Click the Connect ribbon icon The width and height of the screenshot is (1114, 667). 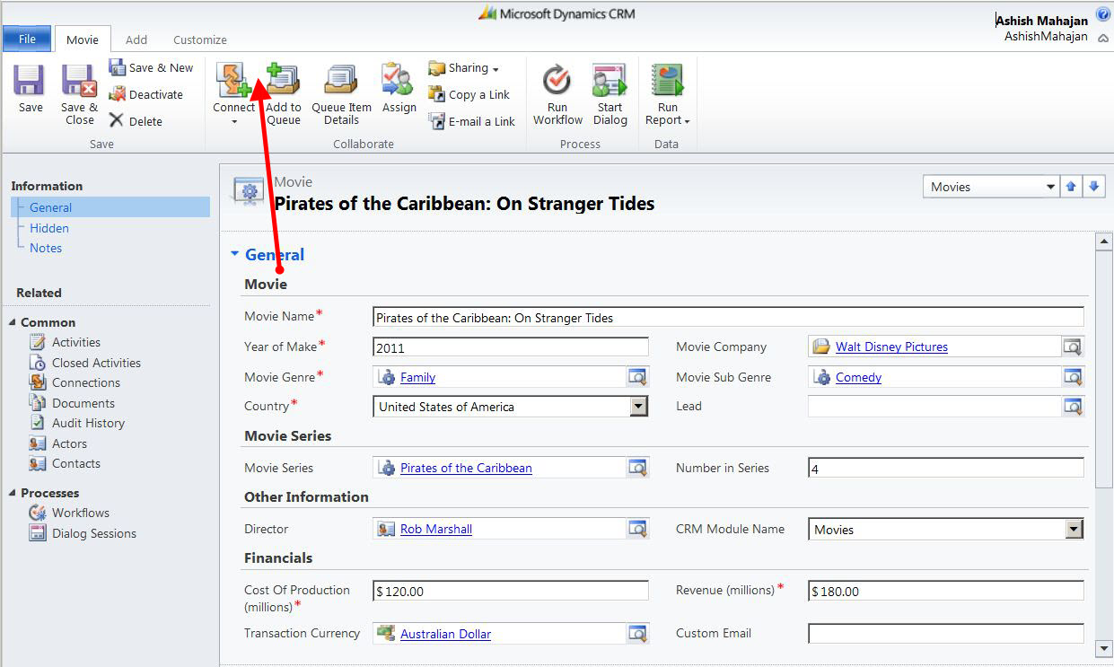click(x=233, y=79)
